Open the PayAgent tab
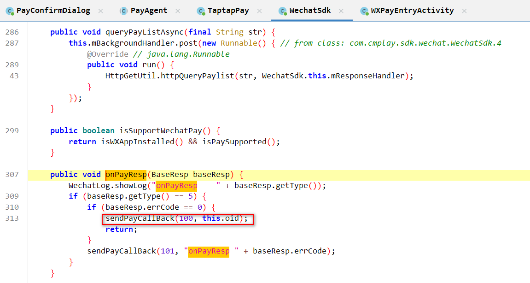530x283 pixels. point(149,11)
